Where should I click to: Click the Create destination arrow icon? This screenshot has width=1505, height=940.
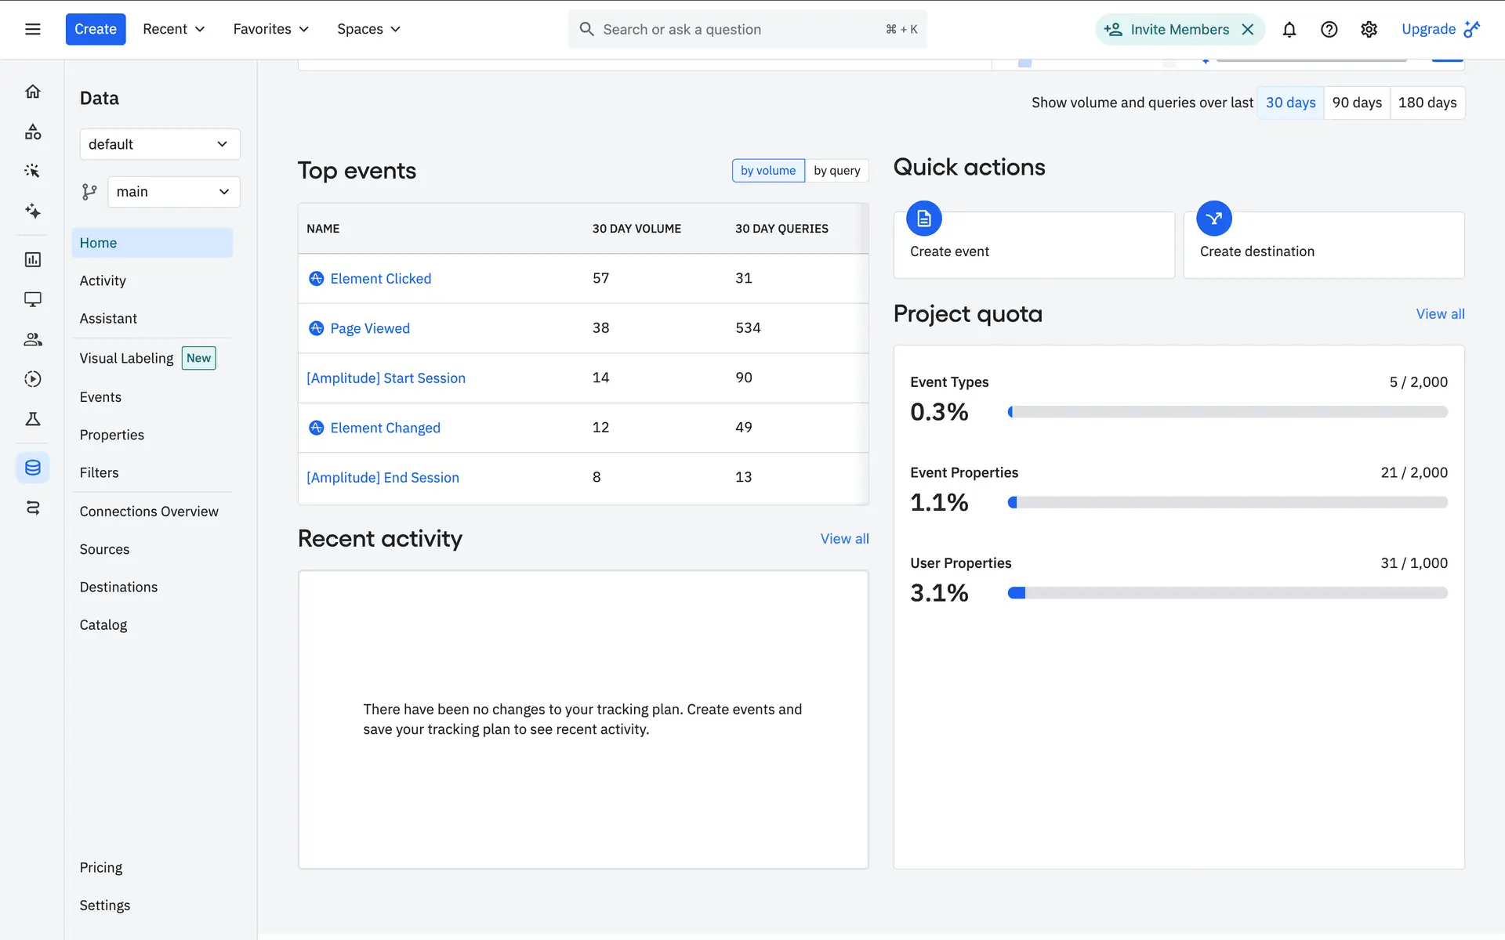coord(1213,219)
